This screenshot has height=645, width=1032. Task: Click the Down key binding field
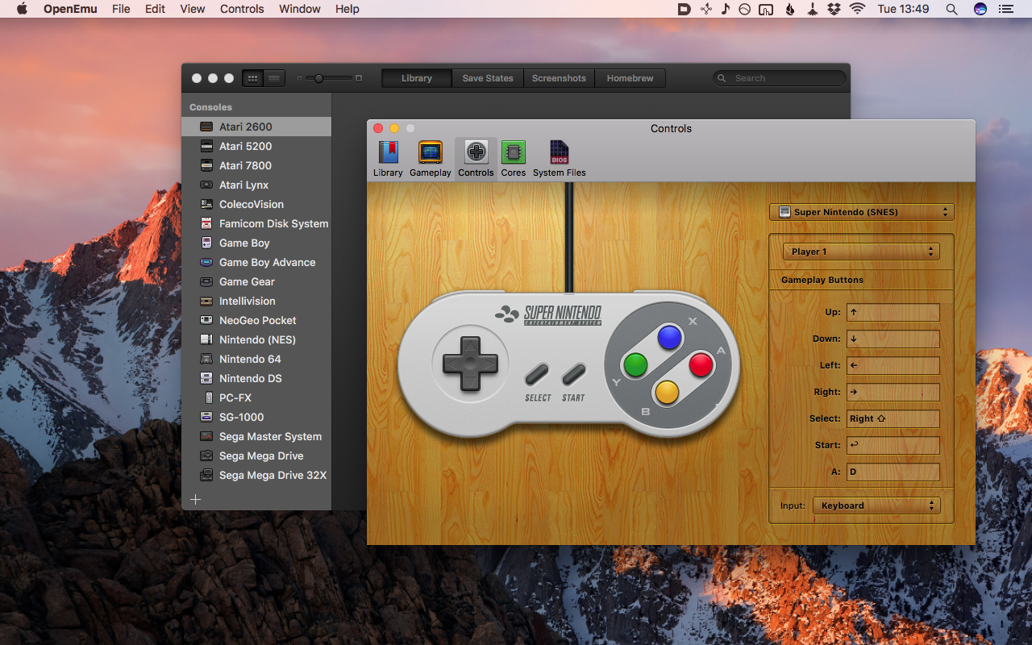[893, 339]
